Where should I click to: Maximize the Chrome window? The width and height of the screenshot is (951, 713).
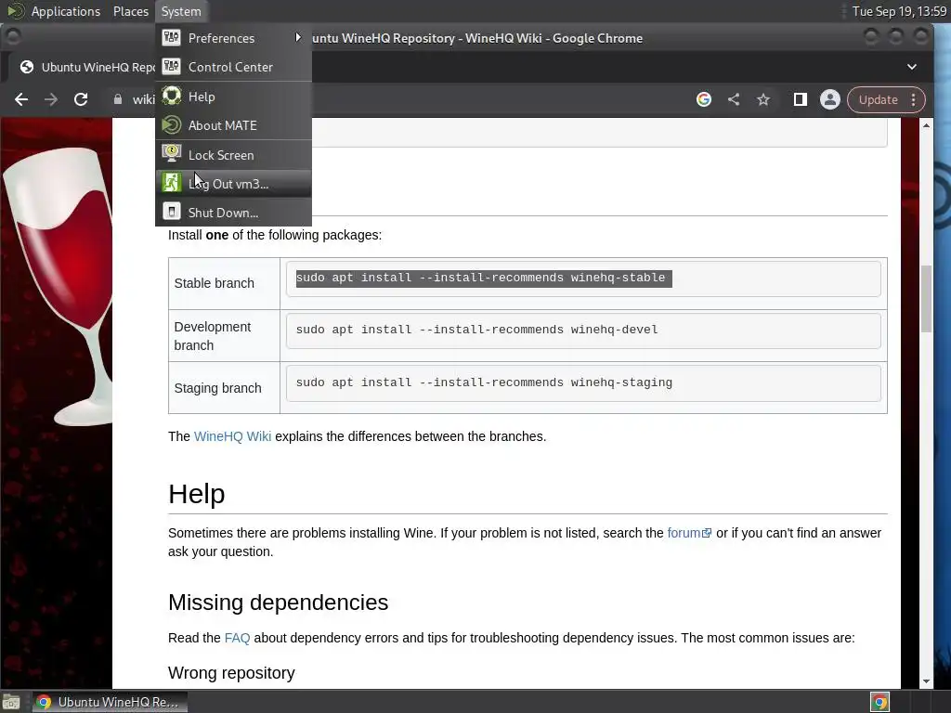896,37
